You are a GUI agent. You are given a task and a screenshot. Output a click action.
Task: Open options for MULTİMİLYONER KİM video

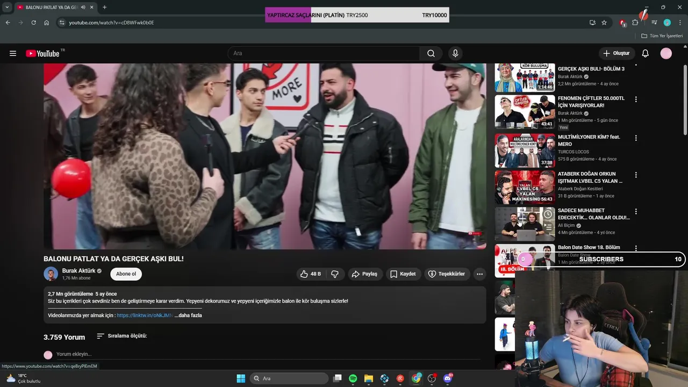click(636, 138)
